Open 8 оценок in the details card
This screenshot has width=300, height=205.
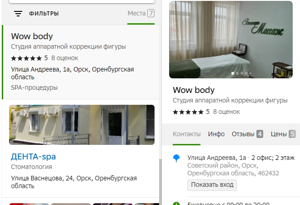click(x=226, y=112)
